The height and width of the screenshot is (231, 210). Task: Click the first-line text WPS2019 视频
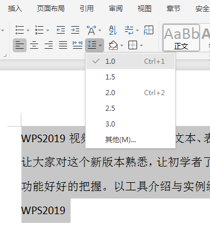pyautogui.click(x=53, y=138)
